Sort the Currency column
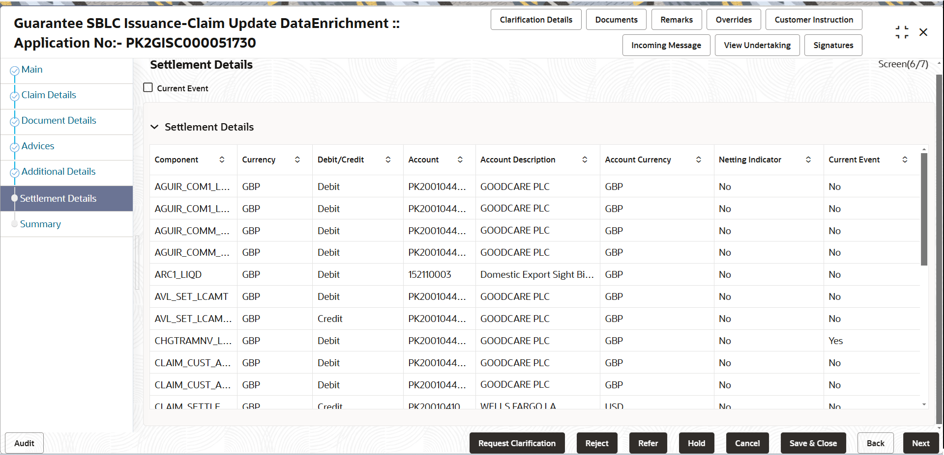Image resolution: width=944 pixels, height=455 pixels. (x=297, y=160)
